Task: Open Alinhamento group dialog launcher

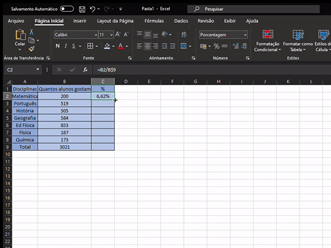Action: (193, 58)
